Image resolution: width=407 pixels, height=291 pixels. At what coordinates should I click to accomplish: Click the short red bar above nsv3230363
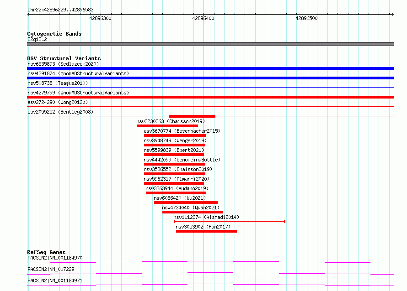click(x=192, y=116)
